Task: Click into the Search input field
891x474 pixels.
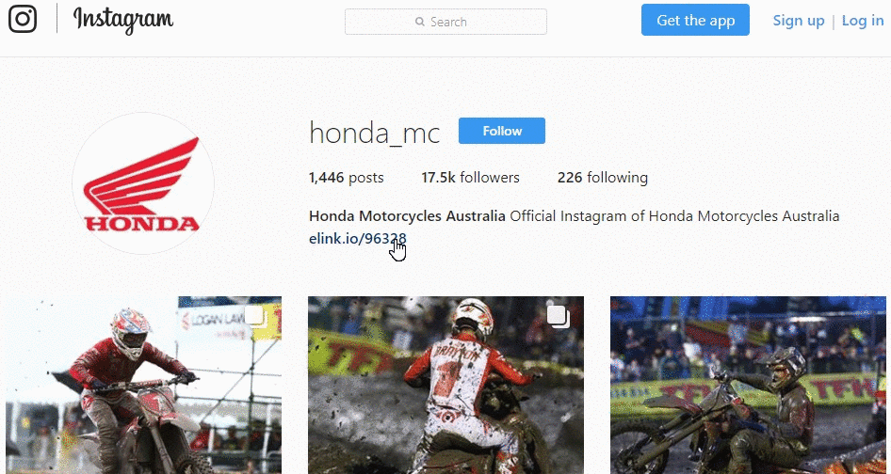Action: 445,22
